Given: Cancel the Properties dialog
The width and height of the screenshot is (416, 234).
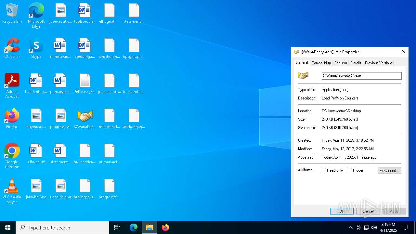Looking at the screenshot, I should [368, 211].
